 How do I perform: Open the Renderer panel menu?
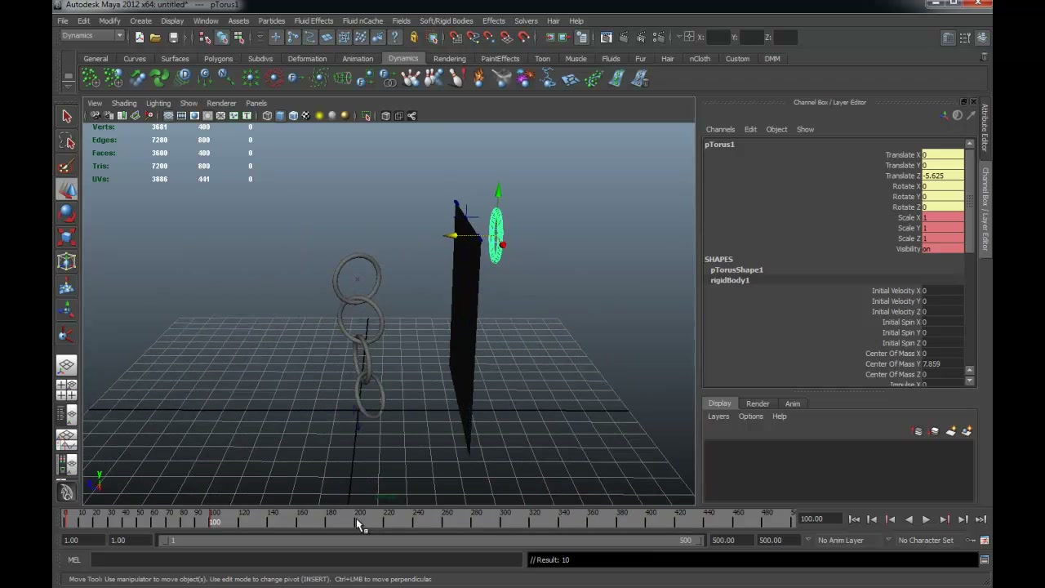221,104
